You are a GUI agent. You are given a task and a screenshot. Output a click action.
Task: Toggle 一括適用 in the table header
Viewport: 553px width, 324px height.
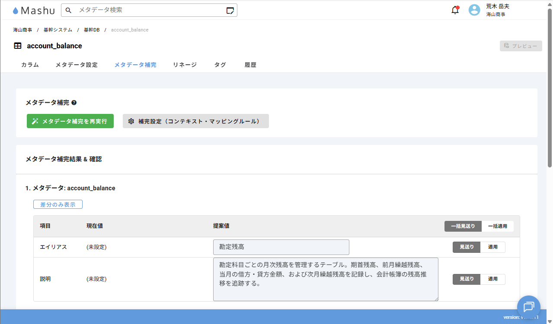(x=497, y=226)
